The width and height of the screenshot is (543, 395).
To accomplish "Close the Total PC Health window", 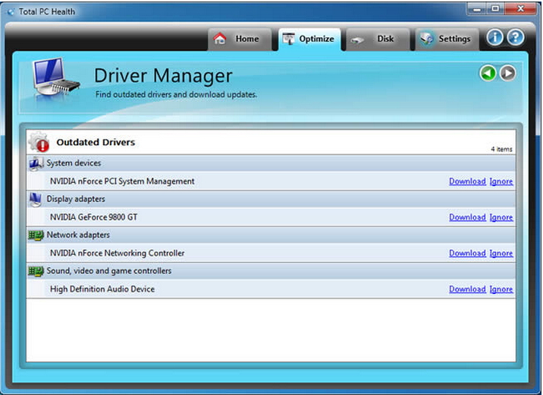I will (520, 9).
